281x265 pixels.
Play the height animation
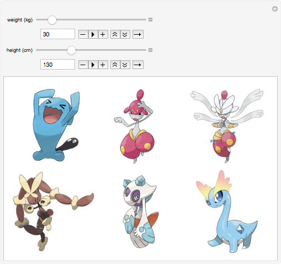93,65
